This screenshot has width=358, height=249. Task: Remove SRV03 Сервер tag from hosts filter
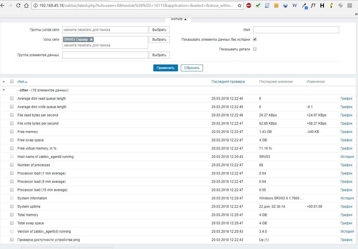pos(91,40)
